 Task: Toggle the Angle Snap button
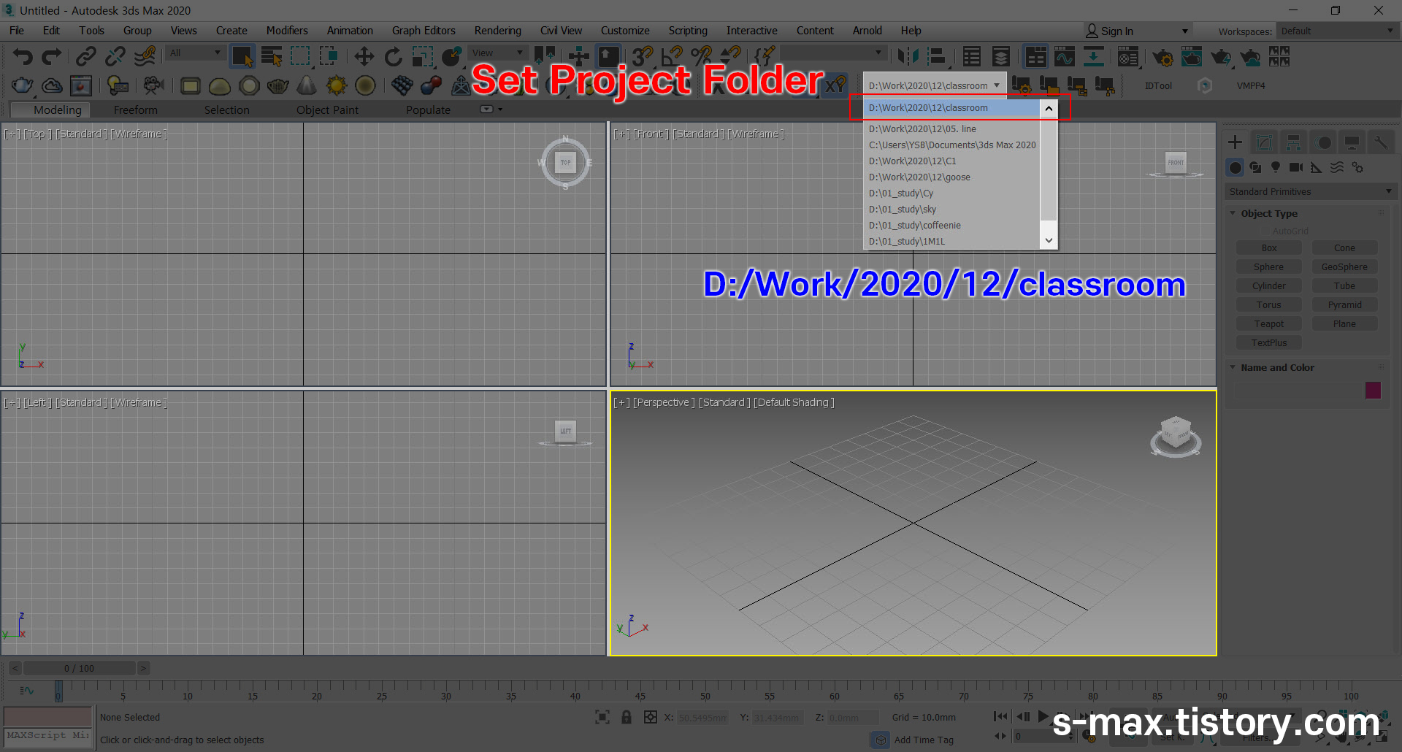[672, 56]
